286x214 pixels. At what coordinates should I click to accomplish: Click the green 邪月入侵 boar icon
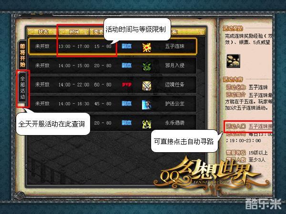point(147,66)
